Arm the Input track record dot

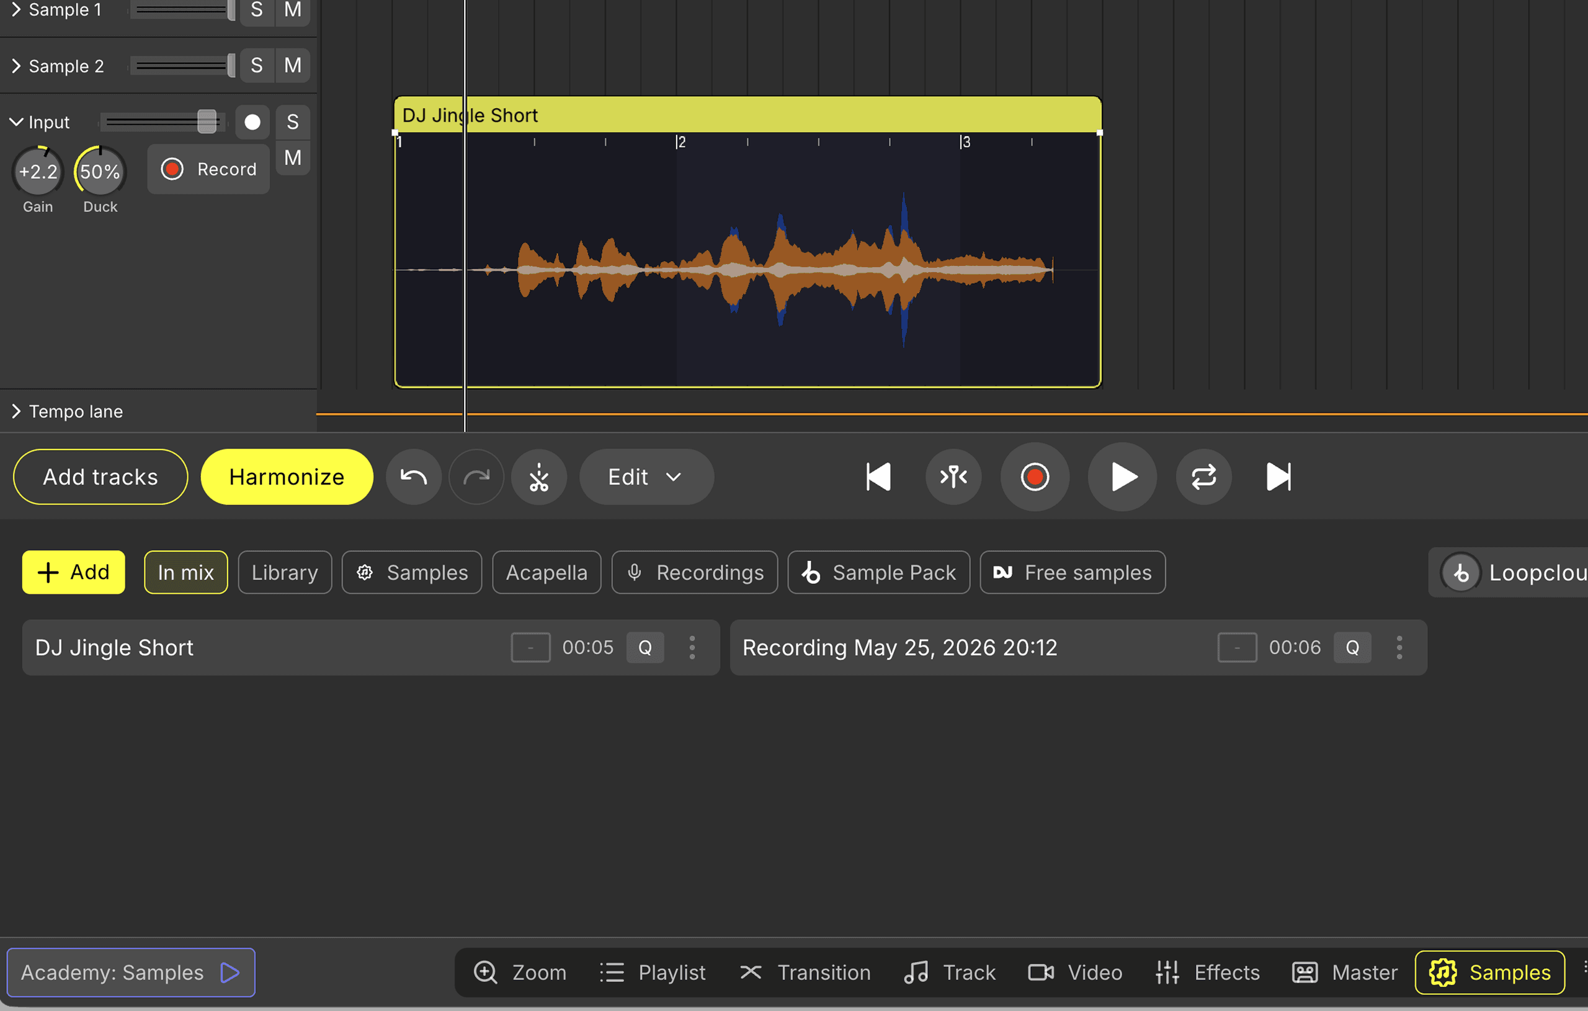tap(252, 122)
